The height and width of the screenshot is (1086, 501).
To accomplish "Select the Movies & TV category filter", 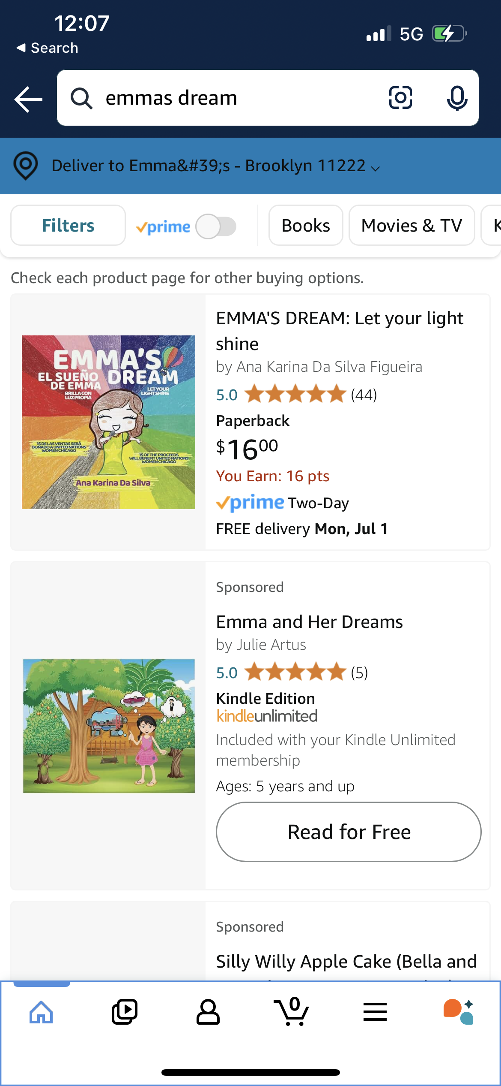I will [x=412, y=226].
